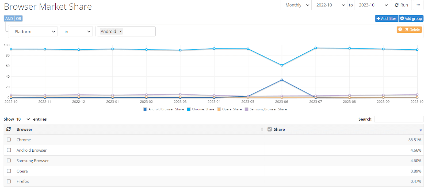Click the Chrome legend color swatch
This screenshot has height=187, width=428.
click(x=188, y=109)
